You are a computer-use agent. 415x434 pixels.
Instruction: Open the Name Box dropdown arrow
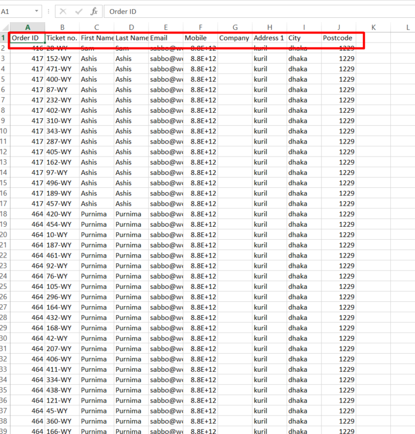37,11
